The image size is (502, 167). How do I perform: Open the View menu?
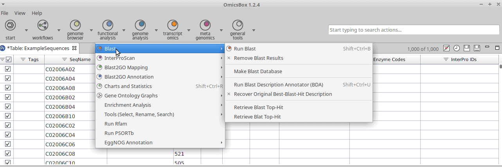tap(20, 13)
